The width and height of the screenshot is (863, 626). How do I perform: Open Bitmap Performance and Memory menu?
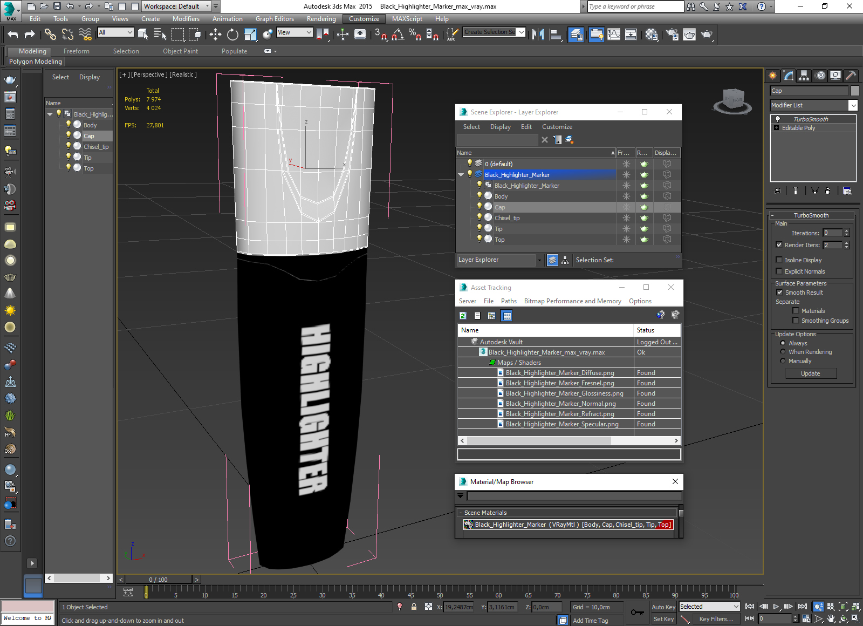[572, 301]
